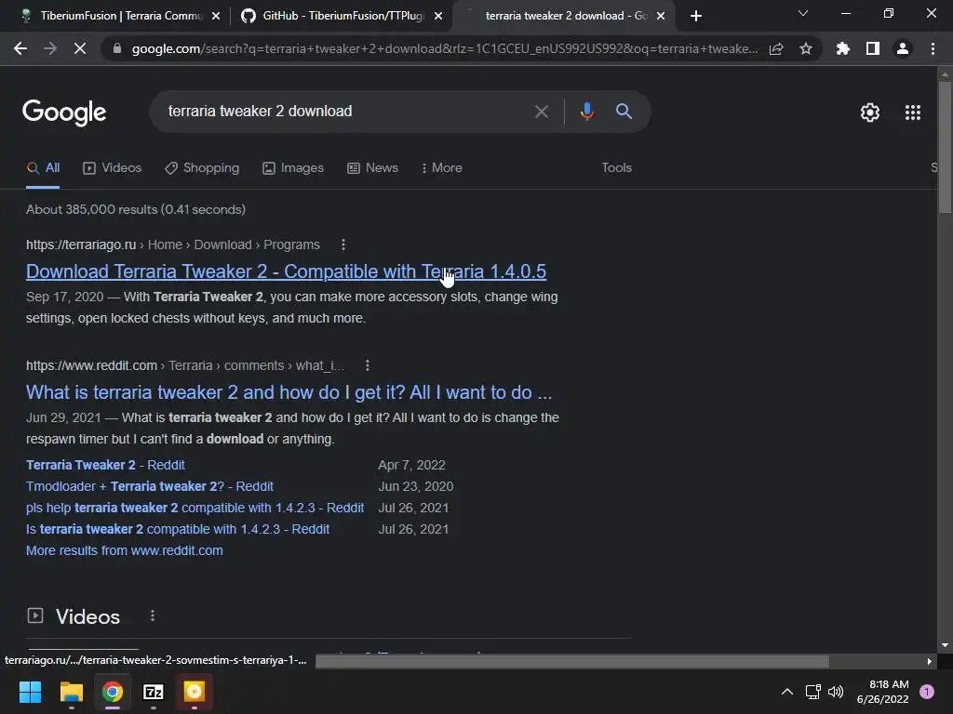The width and height of the screenshot is (953, 714).
Task: Stop loading the page
Action: (x=80, y=48)
